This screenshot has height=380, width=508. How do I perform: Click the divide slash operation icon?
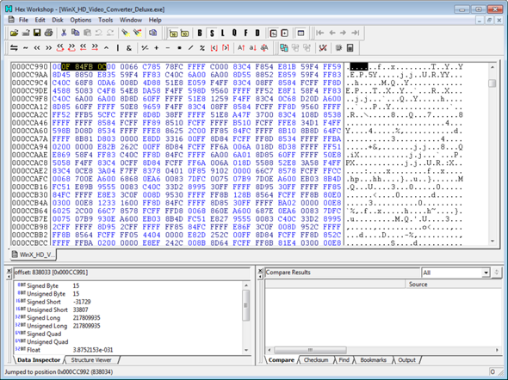[191, 48]
